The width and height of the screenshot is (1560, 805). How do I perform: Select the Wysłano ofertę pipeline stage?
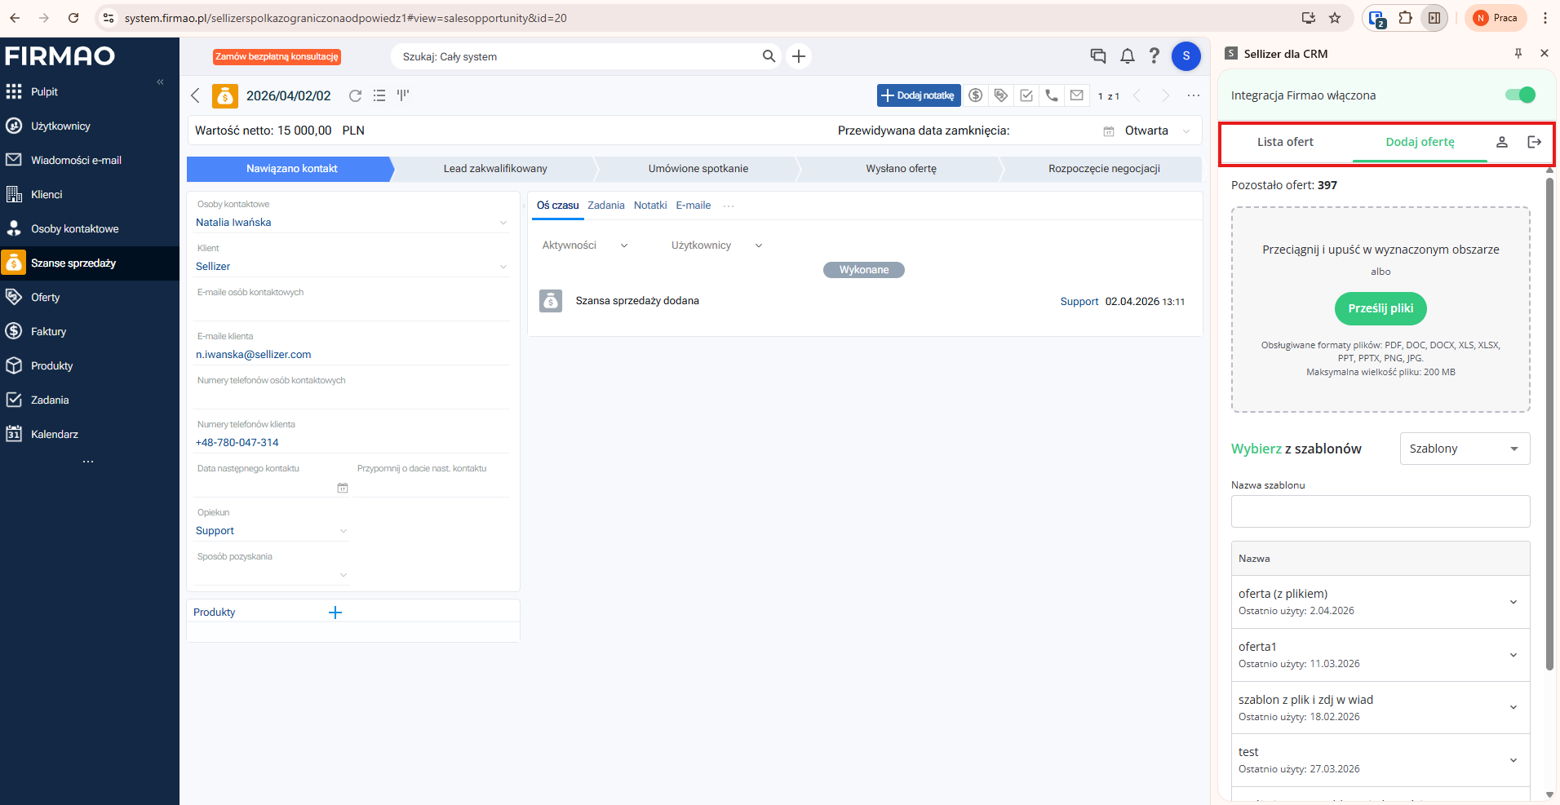(901, 169)
